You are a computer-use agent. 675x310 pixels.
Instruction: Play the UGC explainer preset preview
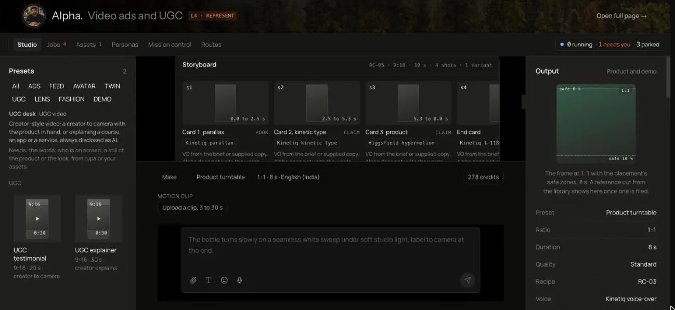[98, 219]
